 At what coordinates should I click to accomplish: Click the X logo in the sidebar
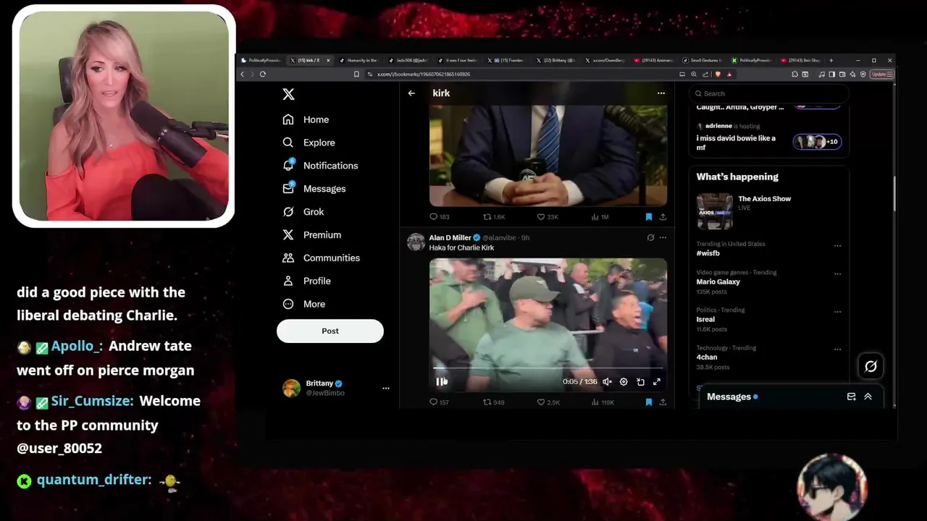[x=288, y=94]
